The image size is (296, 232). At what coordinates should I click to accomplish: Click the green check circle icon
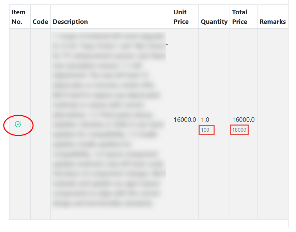pyautogui.click(x=18, y=125)
